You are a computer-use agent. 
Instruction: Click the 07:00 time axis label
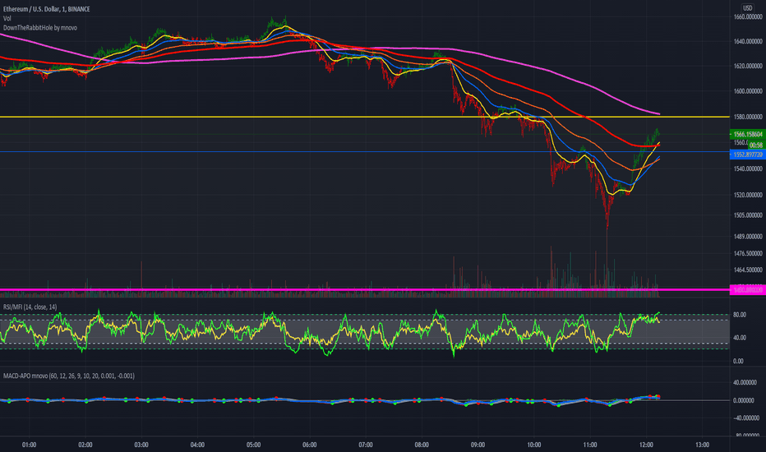(x=366, y=445)
